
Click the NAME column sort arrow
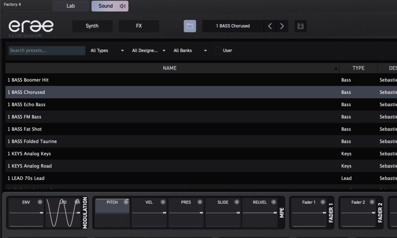336,68
